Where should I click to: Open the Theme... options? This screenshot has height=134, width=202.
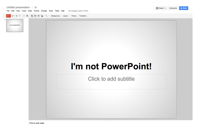tap(74, 16)
